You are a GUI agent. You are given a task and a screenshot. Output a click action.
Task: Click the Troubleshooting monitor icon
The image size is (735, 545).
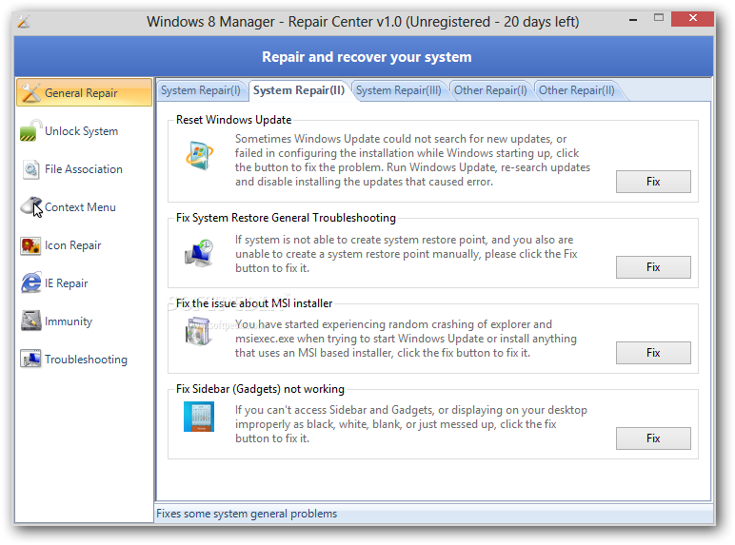pos(30,360)
